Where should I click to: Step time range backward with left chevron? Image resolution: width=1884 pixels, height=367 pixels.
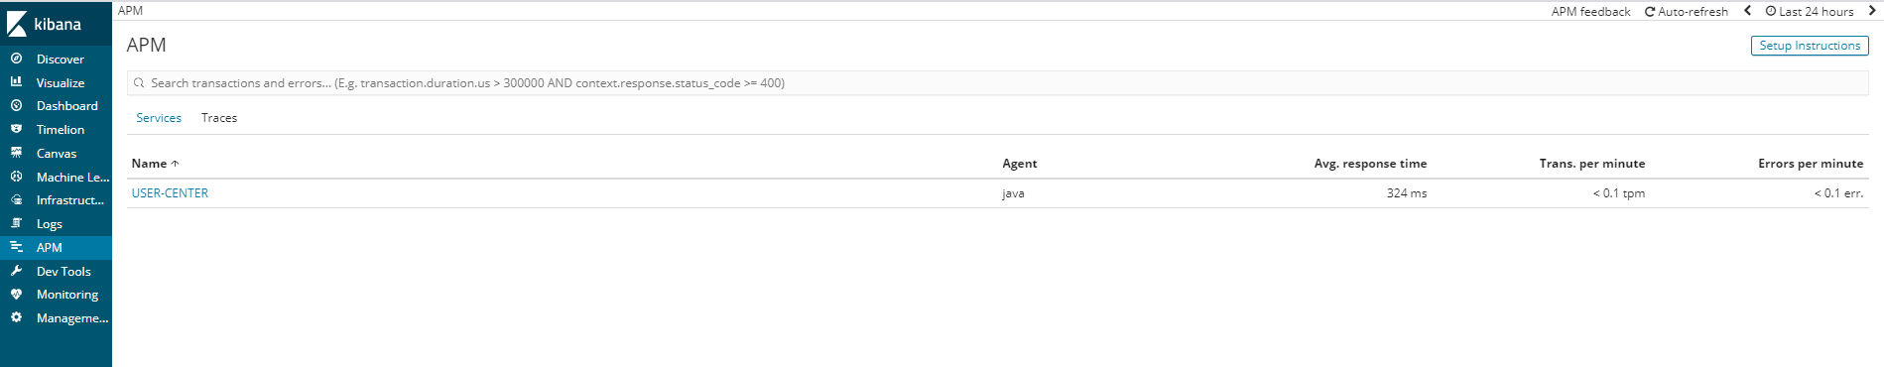pos(1747,11)
